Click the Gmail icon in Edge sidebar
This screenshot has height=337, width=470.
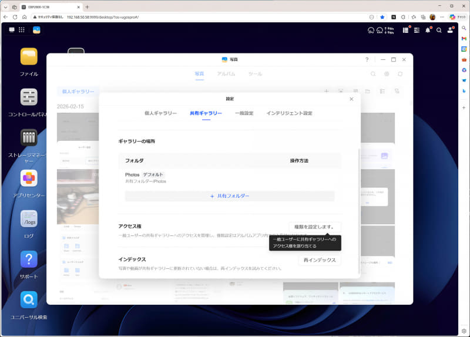pyautogui.click(x=464, y=39)
